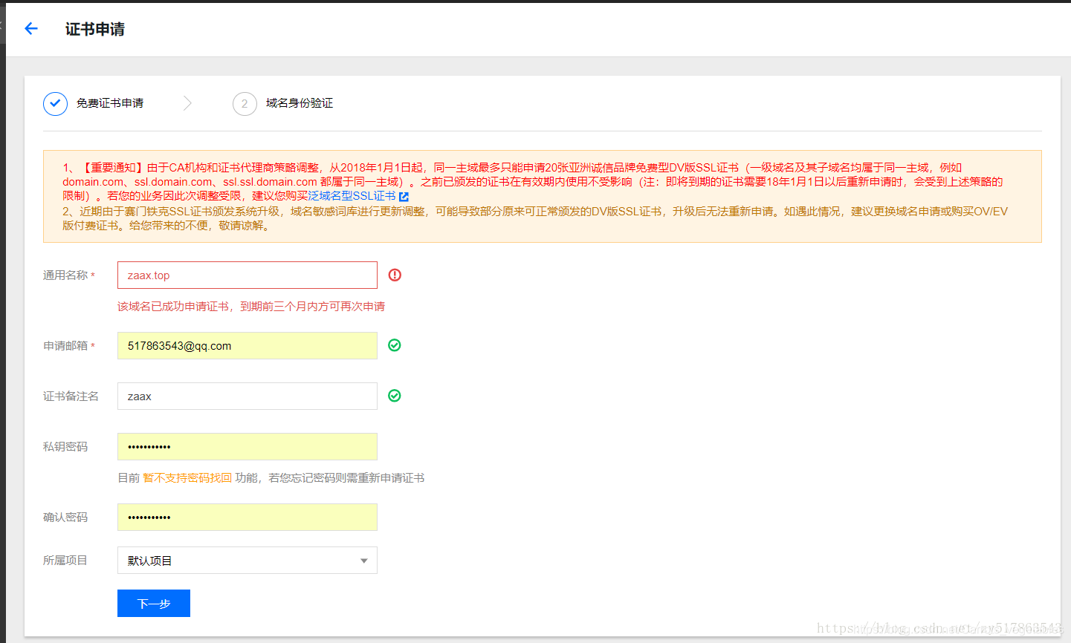The height and width of the screenshot is (643, 1071).
Task: Focus the 确认密码 password field
Action: click(247, 517)
